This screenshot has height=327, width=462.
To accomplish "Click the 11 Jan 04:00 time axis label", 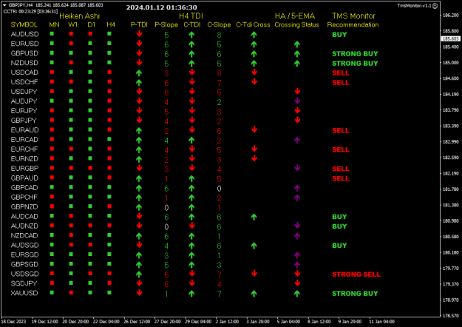I will tap(381, 321).
